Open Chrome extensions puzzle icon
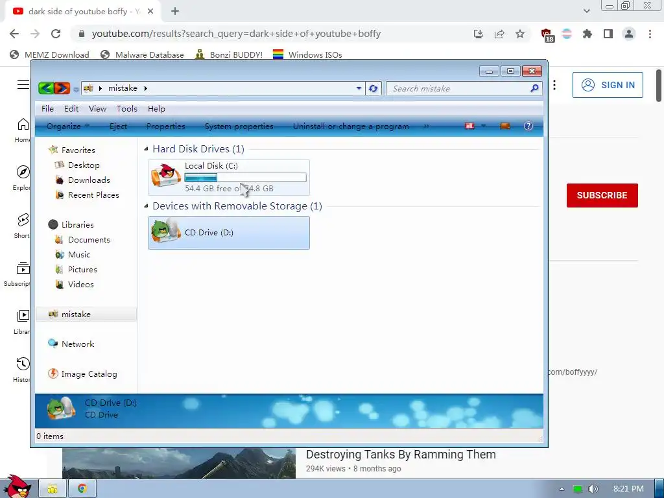Image resolution: width=664 pixels, height=498 pixels. pyautogui.click(x=587, y=34)
